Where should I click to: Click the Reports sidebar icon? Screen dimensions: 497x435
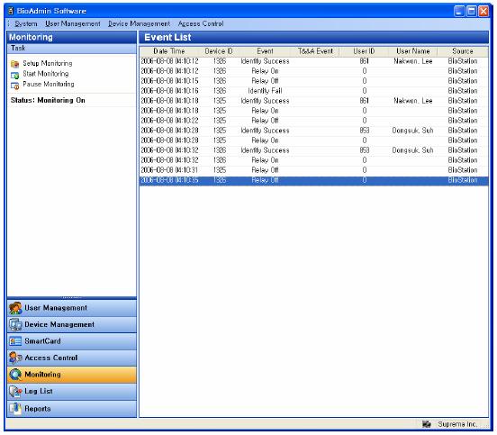click(15, 409)
